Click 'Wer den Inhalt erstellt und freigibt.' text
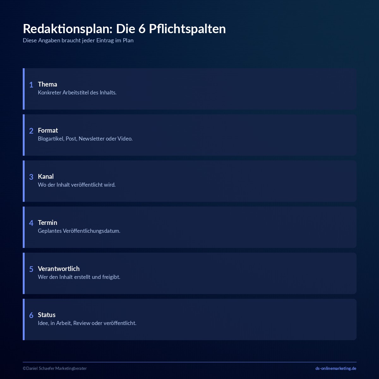The height and width of the screenshot is (379, 379). pyautogui.click(x=79, y=277)
